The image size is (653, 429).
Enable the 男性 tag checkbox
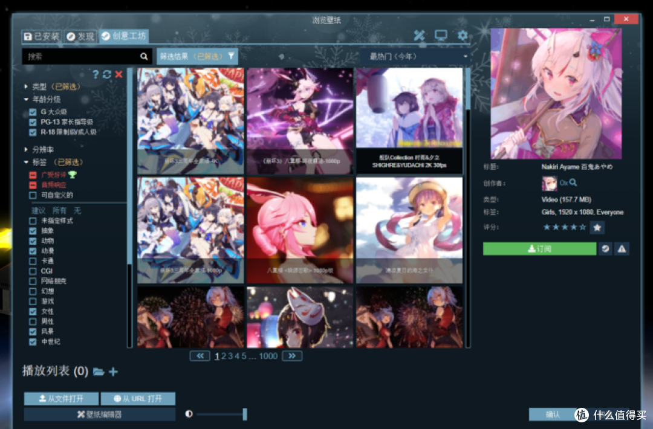pyautogui.click(x=33, y=321)
